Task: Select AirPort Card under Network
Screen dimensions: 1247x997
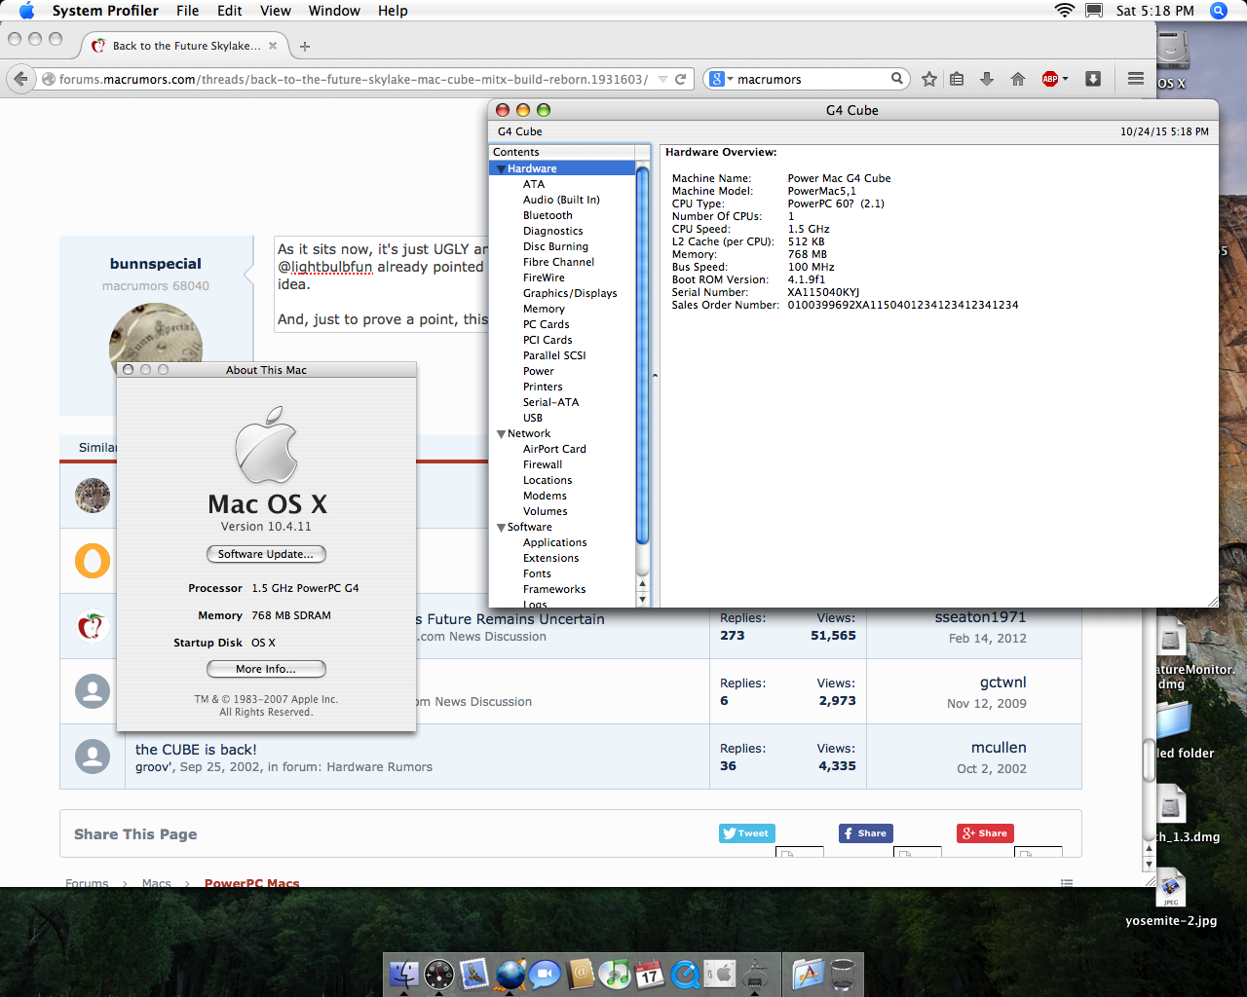Action: tap(554, 449)
